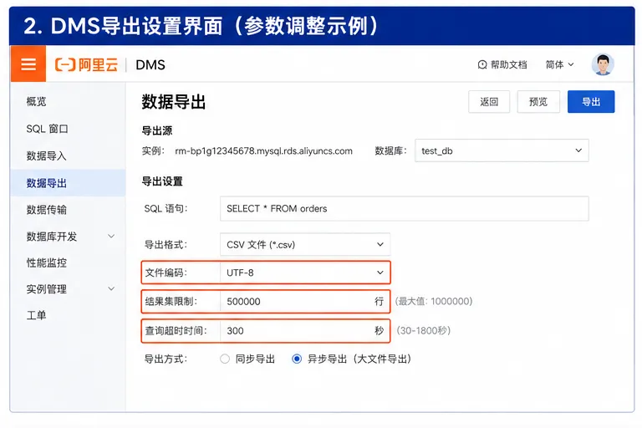Click the 导出设置 section heading

[x=162, y=181]
